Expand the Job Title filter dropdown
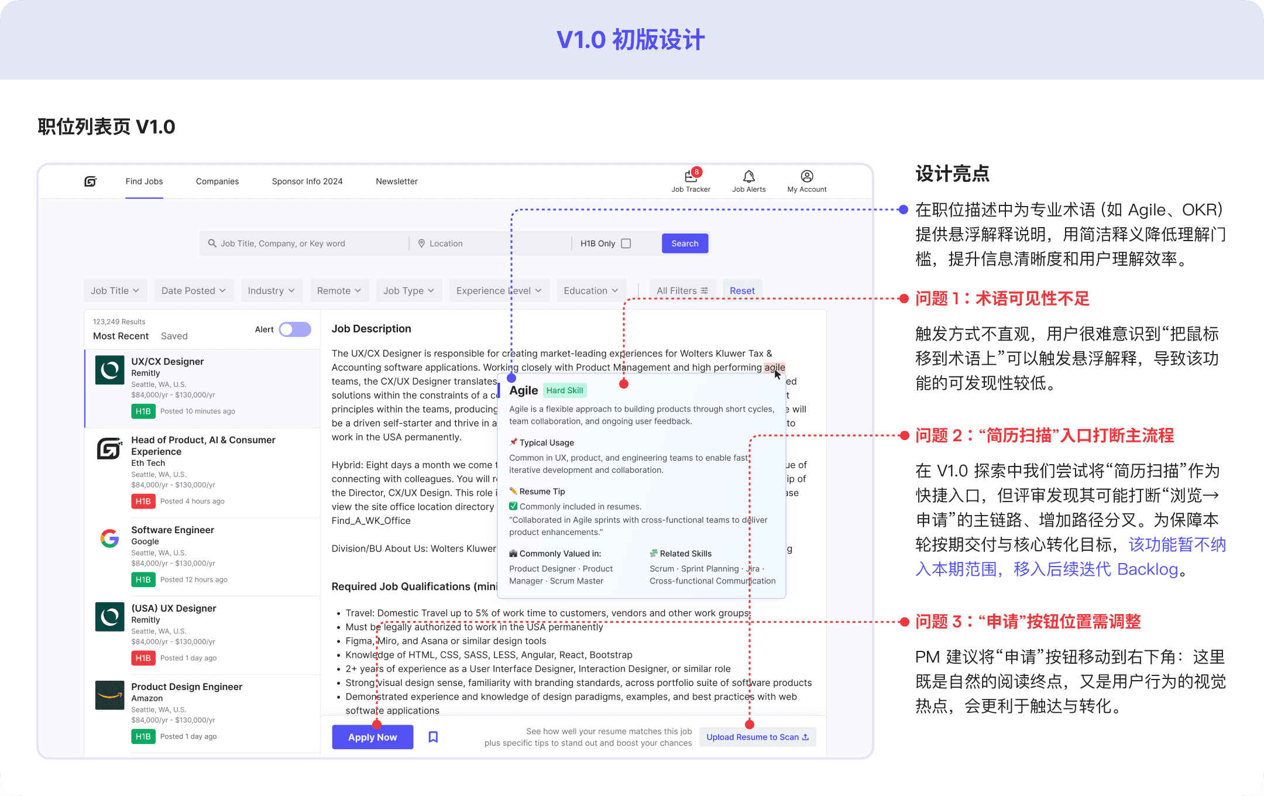 tap(115, 291)
